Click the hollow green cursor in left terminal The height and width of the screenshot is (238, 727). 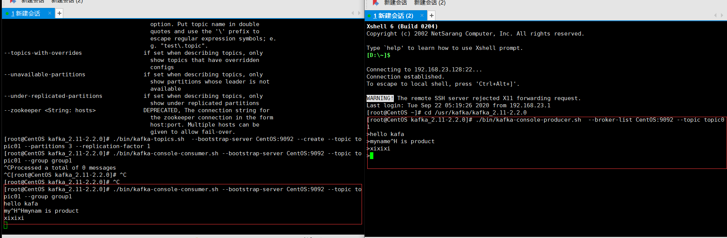click(5, 225)
